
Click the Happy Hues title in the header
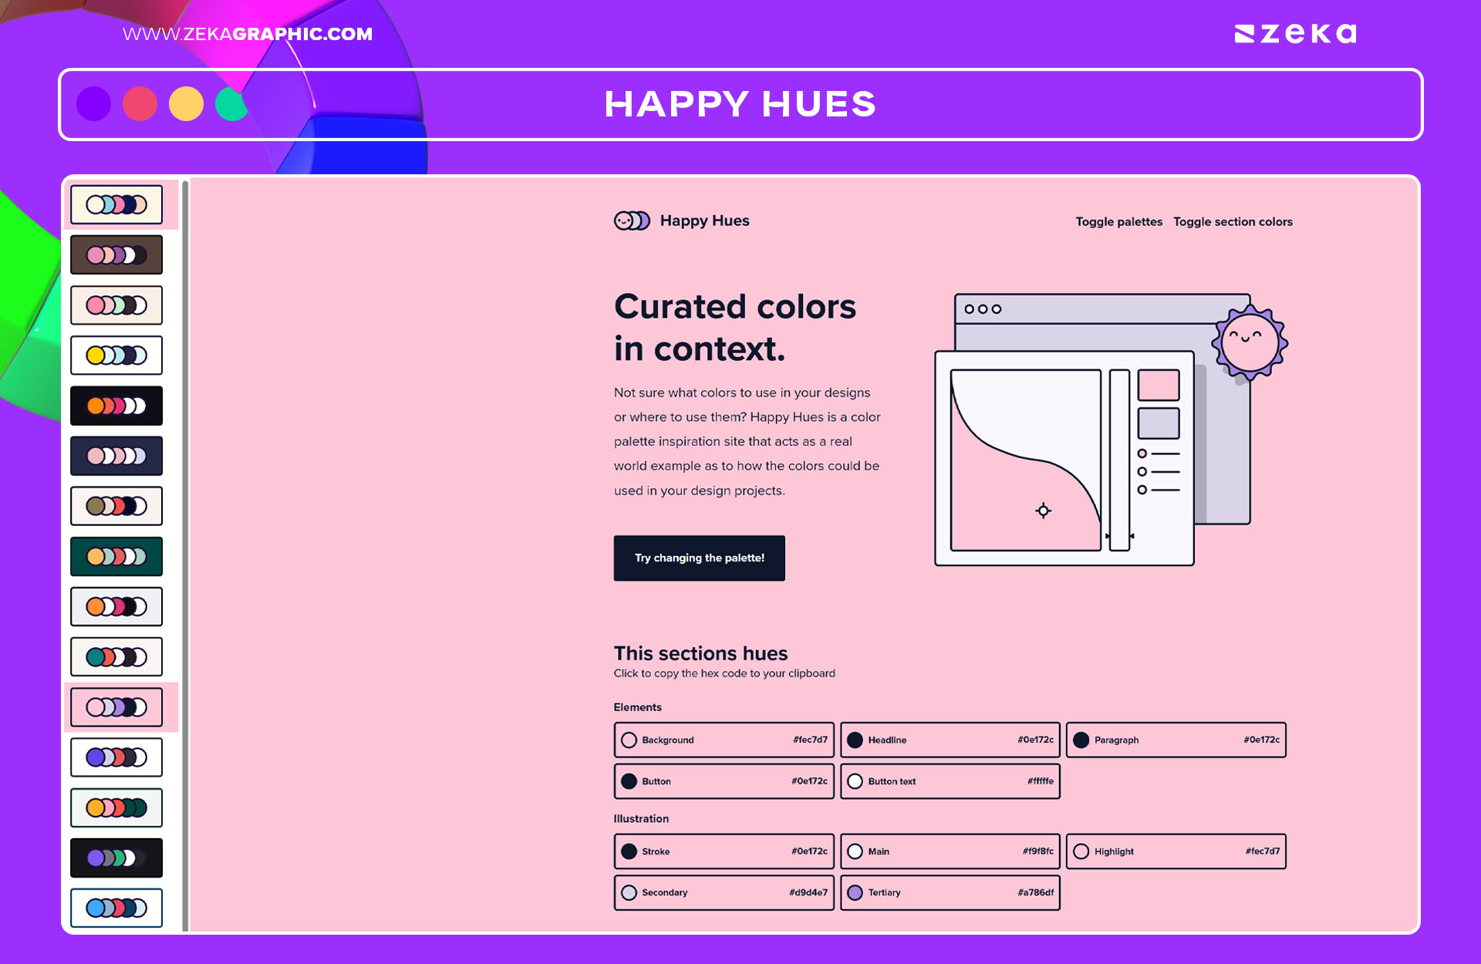(704, 221)
